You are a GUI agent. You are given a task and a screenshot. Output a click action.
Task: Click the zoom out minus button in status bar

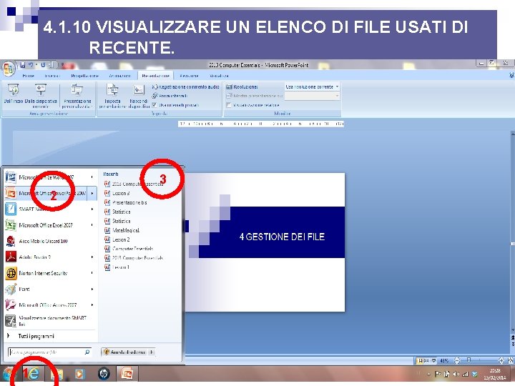click(x=457, y=360)
